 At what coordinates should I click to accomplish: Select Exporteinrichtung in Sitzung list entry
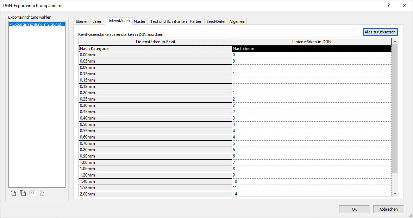click(x=37, y=25)
